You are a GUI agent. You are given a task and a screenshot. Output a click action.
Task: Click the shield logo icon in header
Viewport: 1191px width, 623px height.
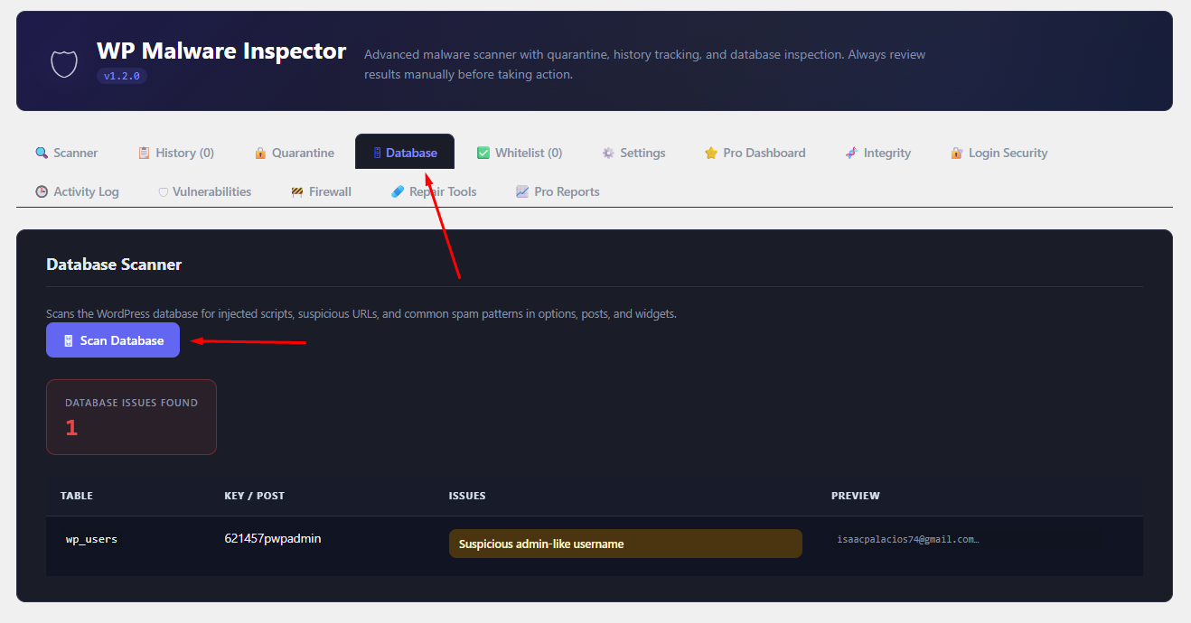coord(64,63)
